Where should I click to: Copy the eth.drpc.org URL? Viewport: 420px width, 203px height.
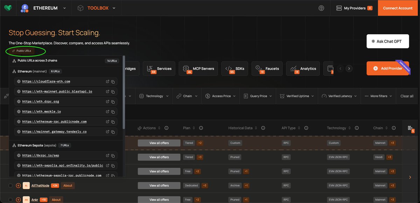coord(113,102)
